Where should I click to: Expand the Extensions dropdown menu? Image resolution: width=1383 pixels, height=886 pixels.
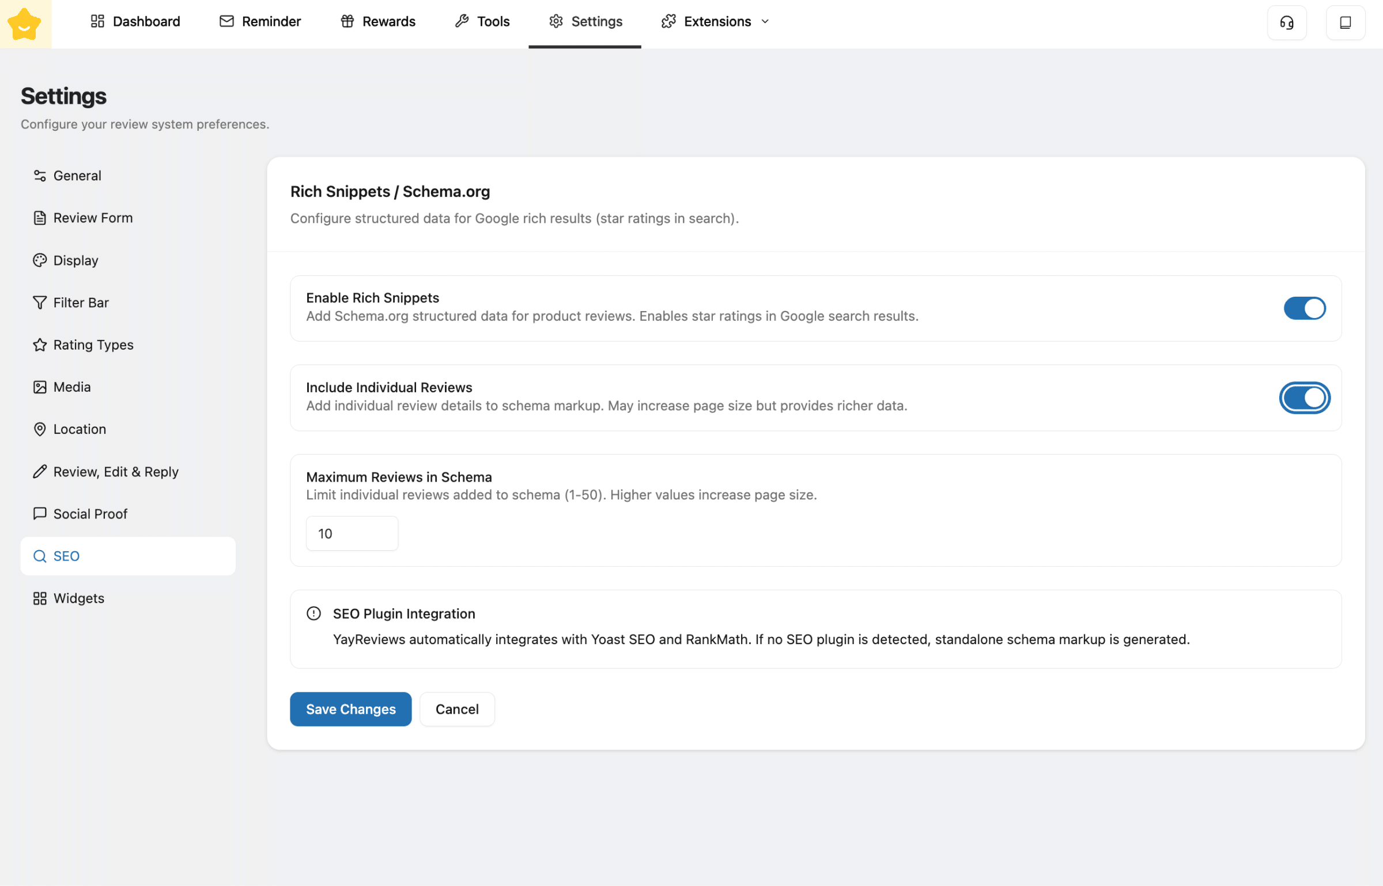[x=716, y=22]
